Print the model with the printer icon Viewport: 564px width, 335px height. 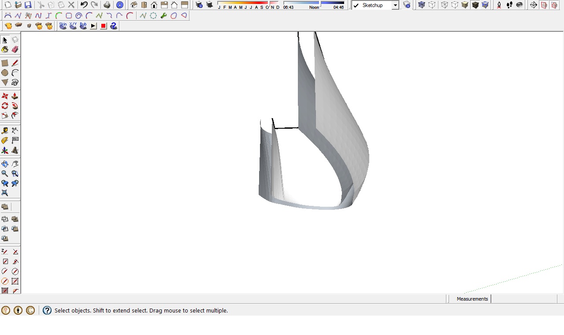coord(107,5)
